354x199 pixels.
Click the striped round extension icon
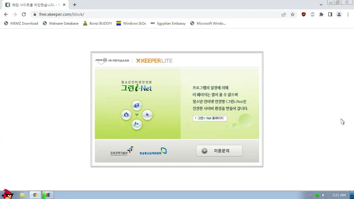[x=313, y=14]
